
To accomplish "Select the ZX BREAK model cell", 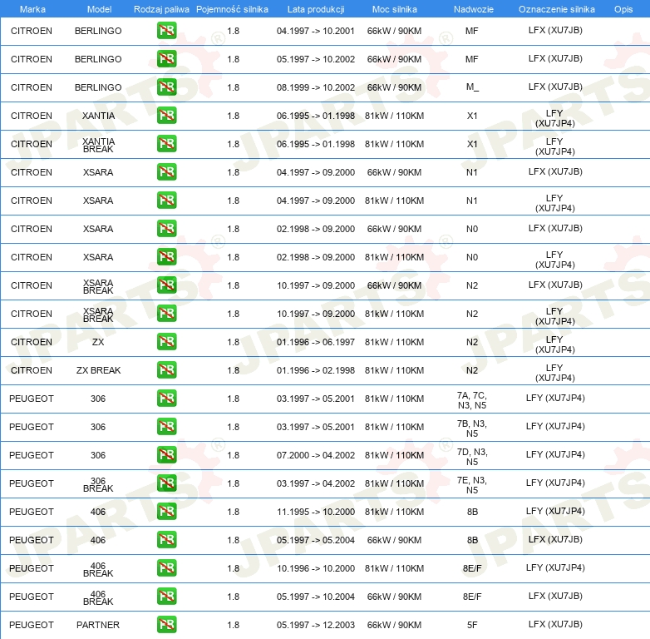I will [x=98, y=370].
